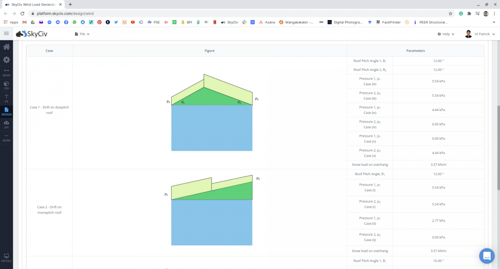
Task: Open the chat support bubble
Action: 487,256
